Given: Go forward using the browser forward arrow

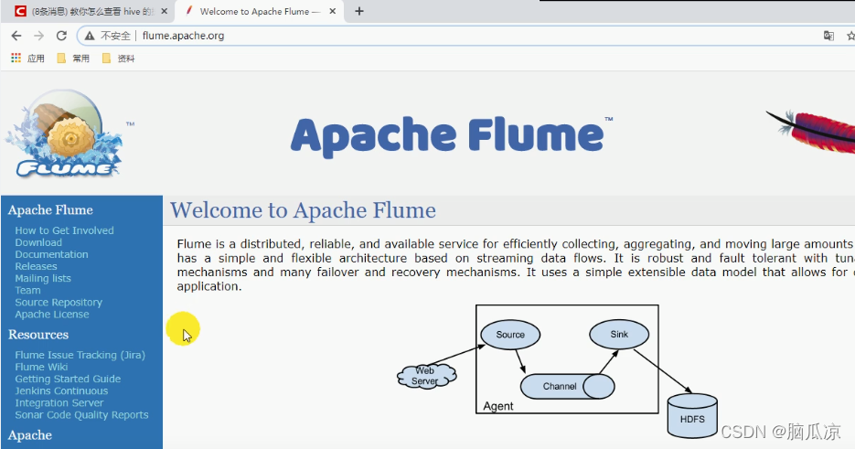Looking at the screenshot, I should click(x=38, y=36).
